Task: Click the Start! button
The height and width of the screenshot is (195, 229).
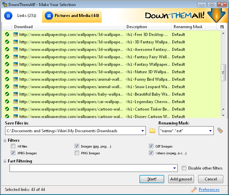Action: tap(152, 179)
